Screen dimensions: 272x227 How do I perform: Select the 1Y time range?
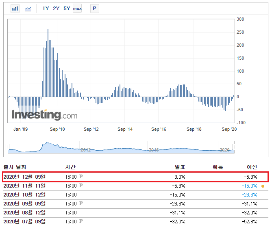[46, 8]
